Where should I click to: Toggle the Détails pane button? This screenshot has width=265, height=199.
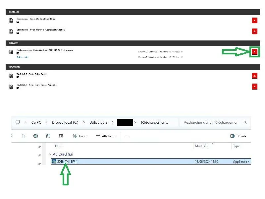(238, 136)
